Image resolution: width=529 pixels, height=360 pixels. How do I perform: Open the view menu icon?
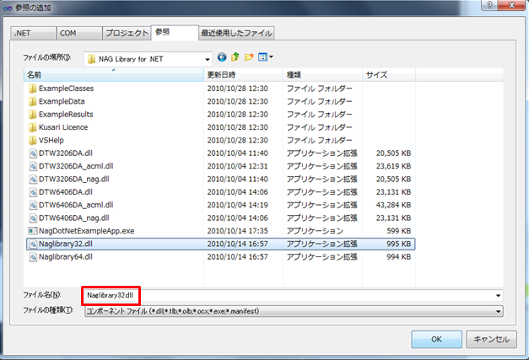point(265,57)
